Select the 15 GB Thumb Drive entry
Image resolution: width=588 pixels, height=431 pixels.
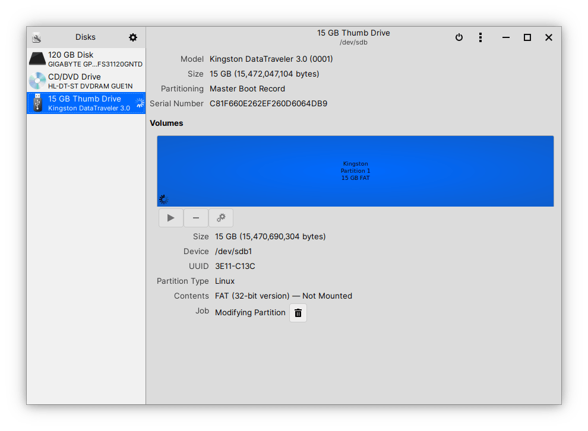tap(86, 103)
